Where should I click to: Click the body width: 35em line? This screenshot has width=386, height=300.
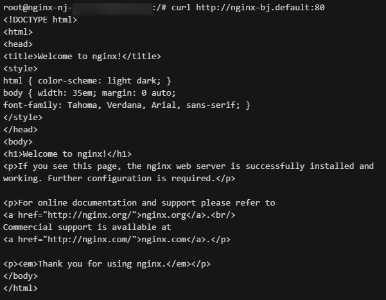[x=89, y=93]
